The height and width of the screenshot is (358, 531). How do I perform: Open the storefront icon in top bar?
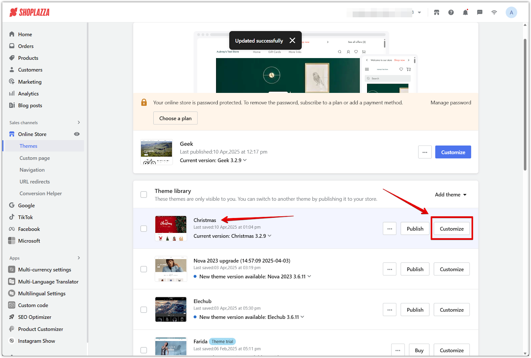click(x=436, y=13)
